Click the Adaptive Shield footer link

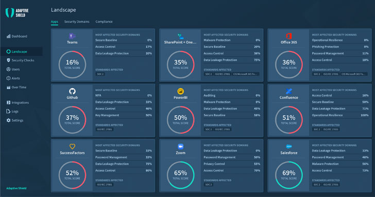pyautogui.click(x=16, y=188)
